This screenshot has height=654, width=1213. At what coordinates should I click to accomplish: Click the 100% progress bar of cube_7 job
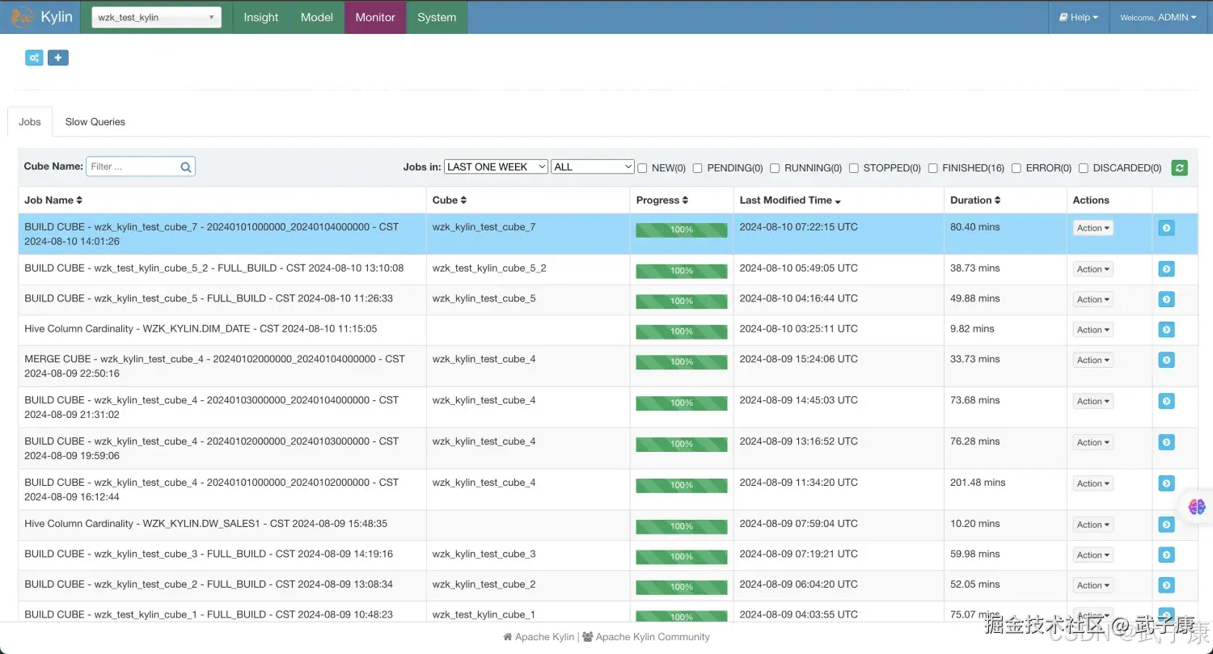[x=682, y=230]
